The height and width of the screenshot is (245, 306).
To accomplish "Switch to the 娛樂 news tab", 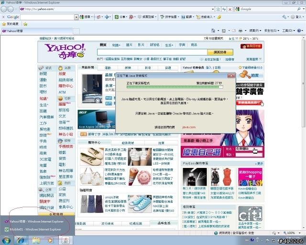I will [128, 68].
